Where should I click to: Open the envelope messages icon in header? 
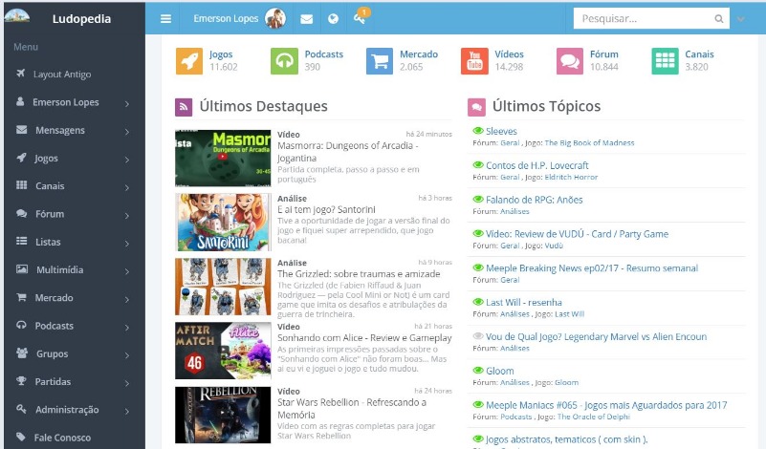pos(306,19)
